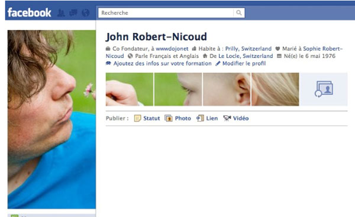Click the search magnifier button
Screen dimensions: 355x217
[x=239, y=12]
